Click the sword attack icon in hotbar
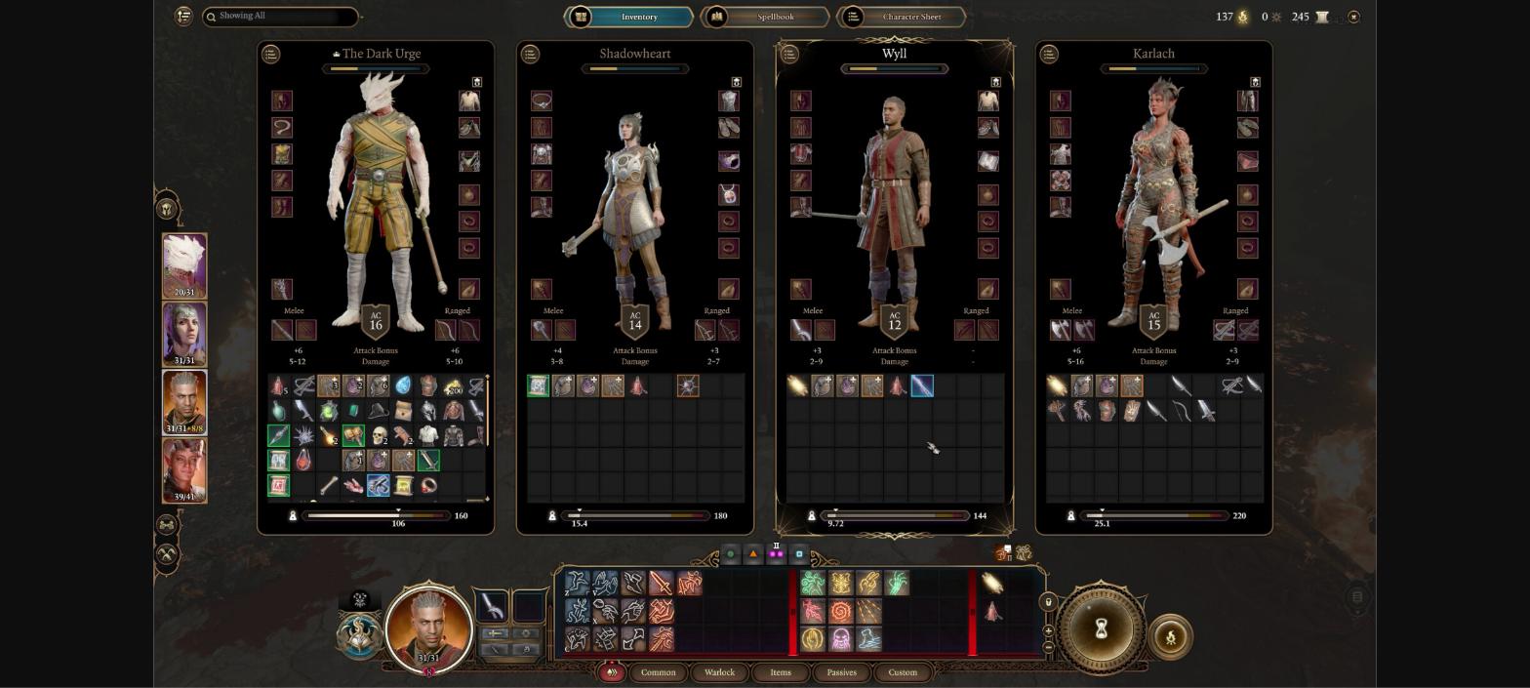Viewport: 1530px width, 688px height. pos(661,584)
